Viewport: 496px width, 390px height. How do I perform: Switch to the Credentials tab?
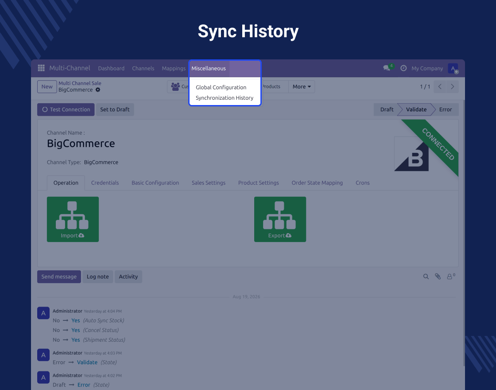pyautogui.click(x=105, y=183)
